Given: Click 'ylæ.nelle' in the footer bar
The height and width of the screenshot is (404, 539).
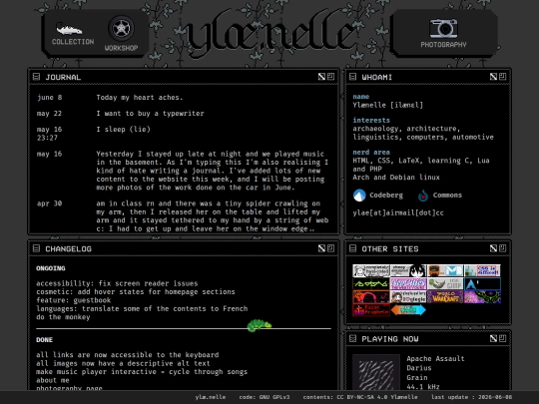Looking at the screenshot, I should click(211, 397).
